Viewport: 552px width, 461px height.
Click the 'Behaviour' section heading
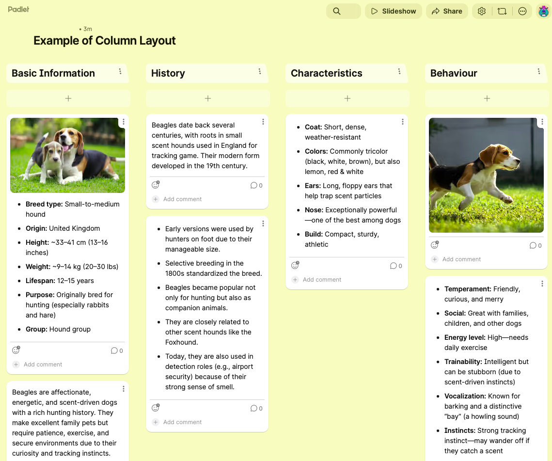[454, 73]
